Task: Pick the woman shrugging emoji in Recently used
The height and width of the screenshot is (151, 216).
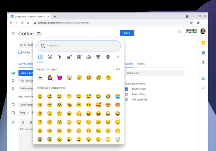Action: (50, 78)
